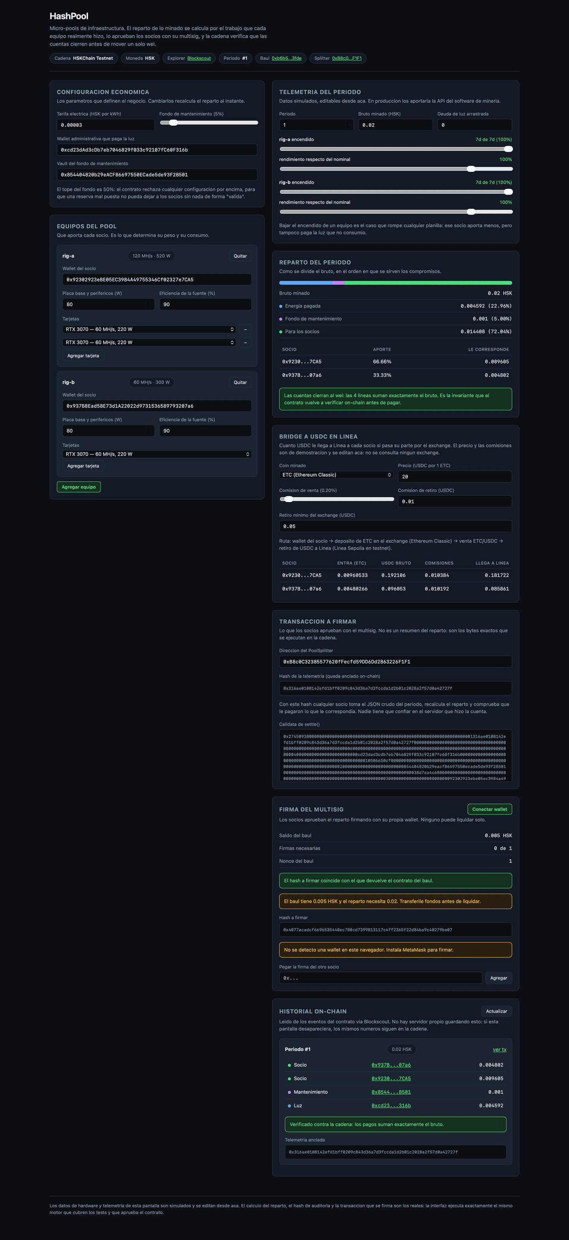
Task: Click rig-b Placa base watts field
Action: point(108,431)
